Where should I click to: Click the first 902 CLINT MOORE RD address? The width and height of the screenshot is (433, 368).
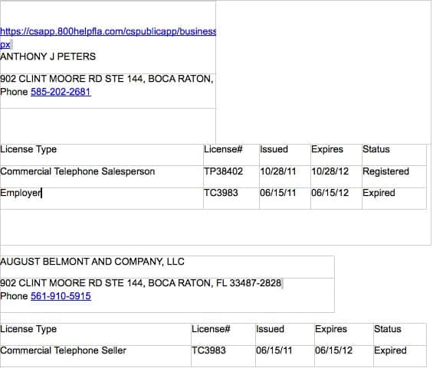point(107,79)
